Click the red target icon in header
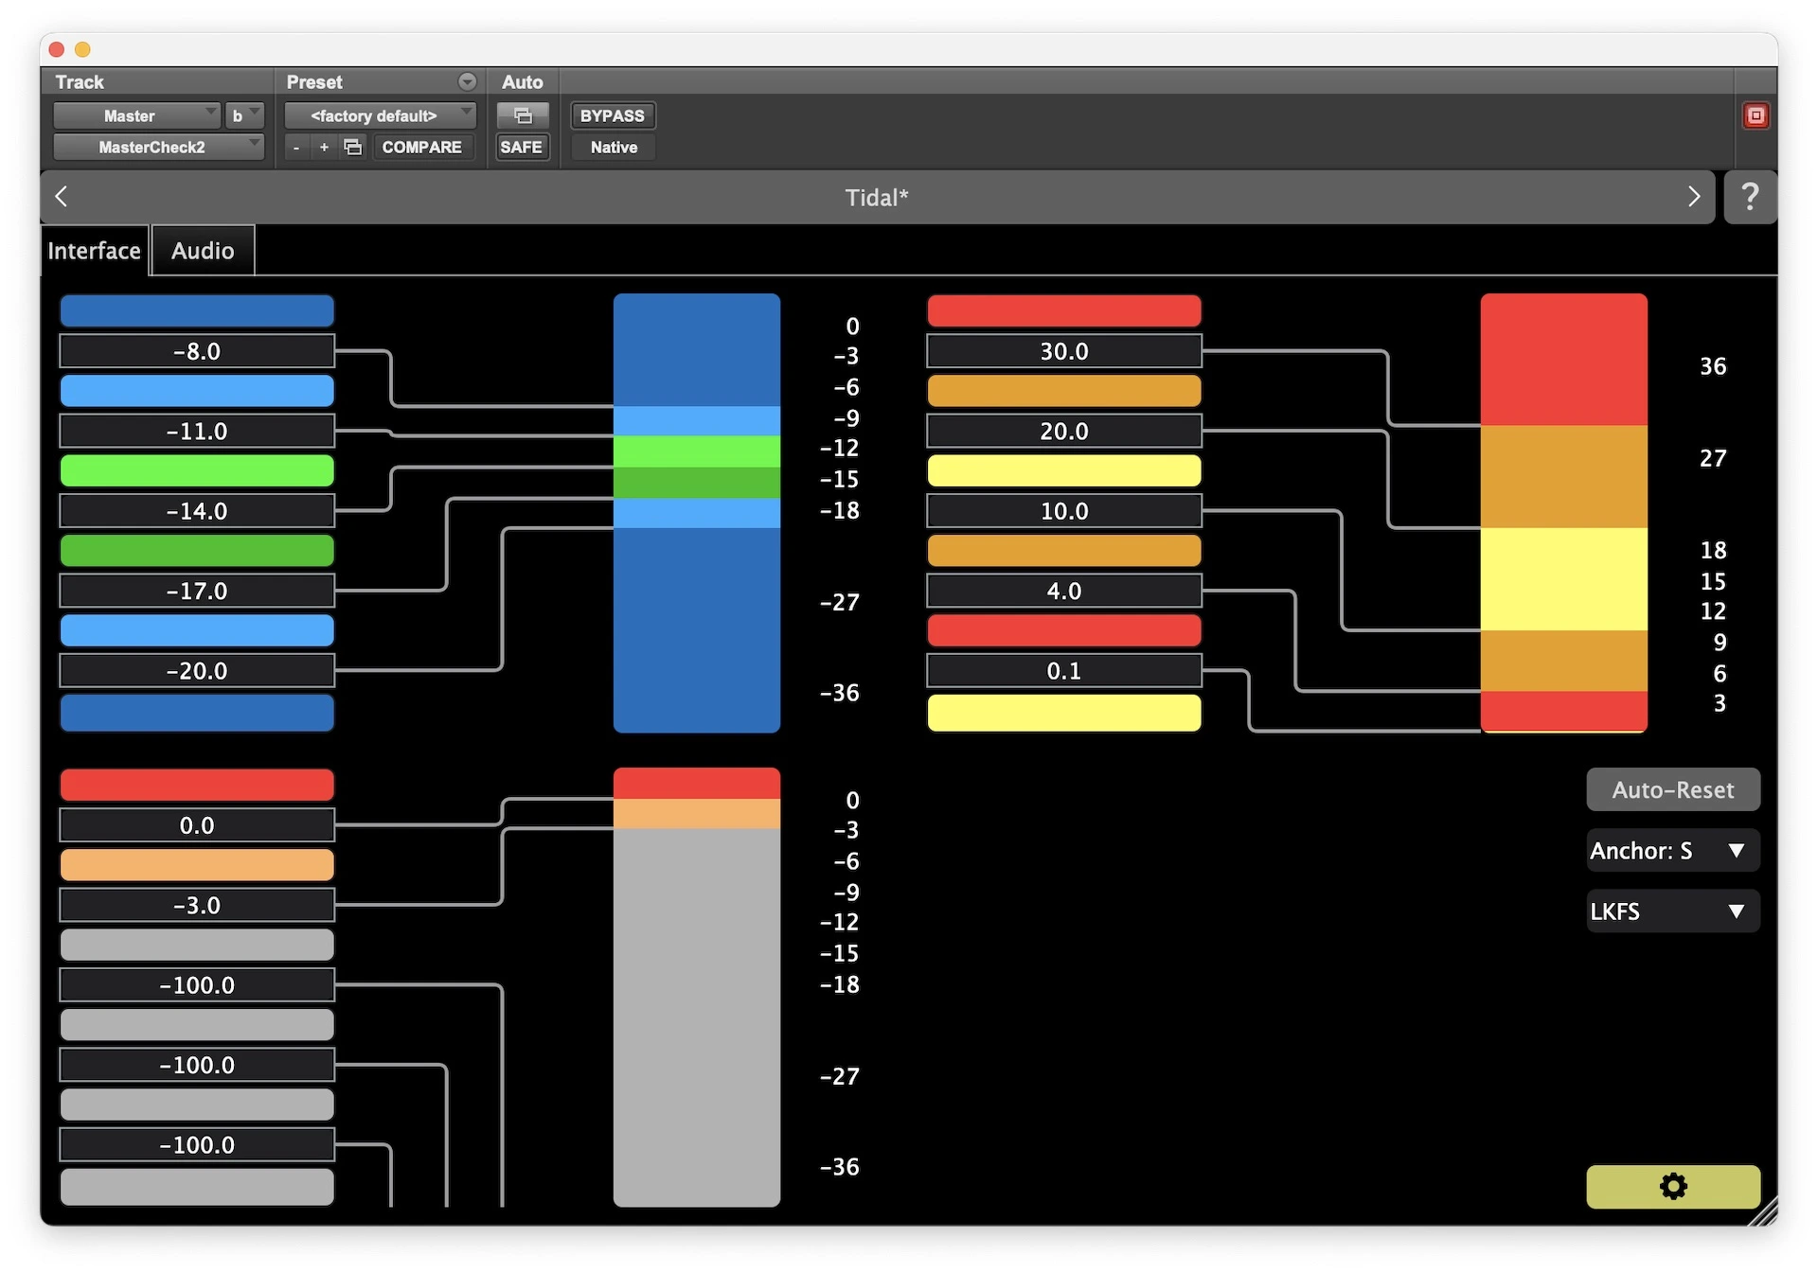 pos(1756,115)
